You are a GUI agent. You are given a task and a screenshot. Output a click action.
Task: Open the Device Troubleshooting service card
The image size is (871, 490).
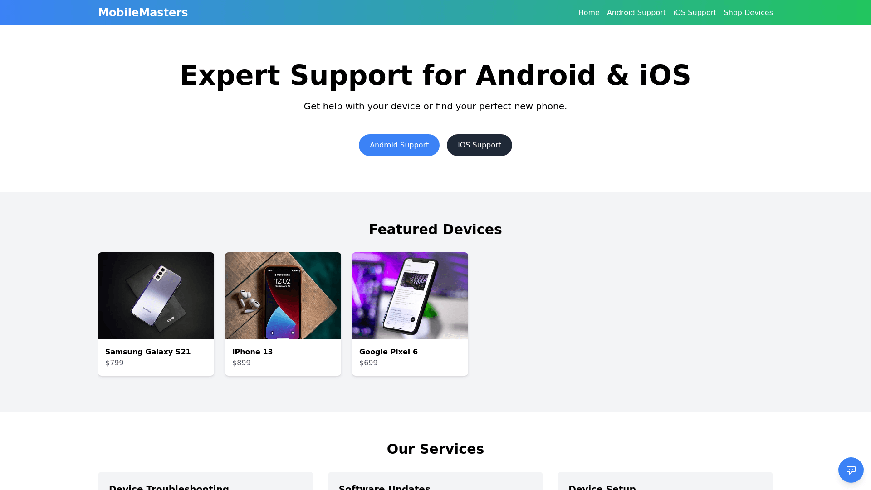(x=206, y=481)
